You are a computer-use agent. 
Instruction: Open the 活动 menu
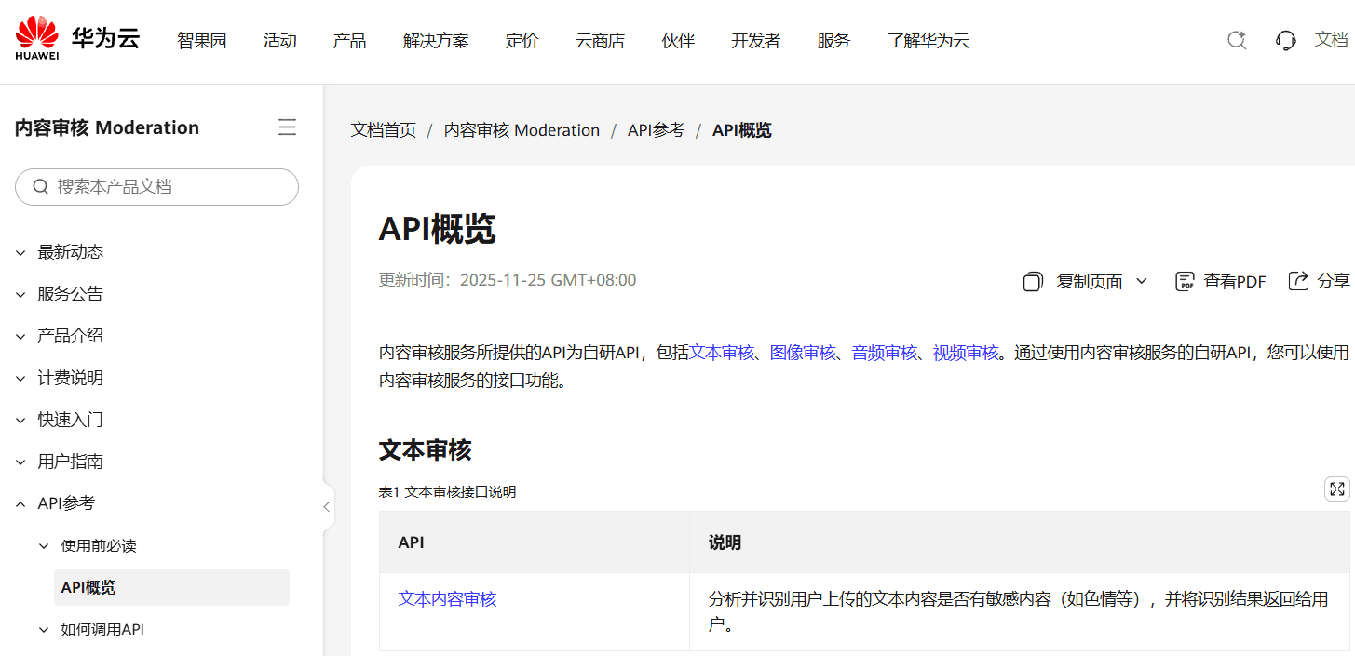pos(279,40)
